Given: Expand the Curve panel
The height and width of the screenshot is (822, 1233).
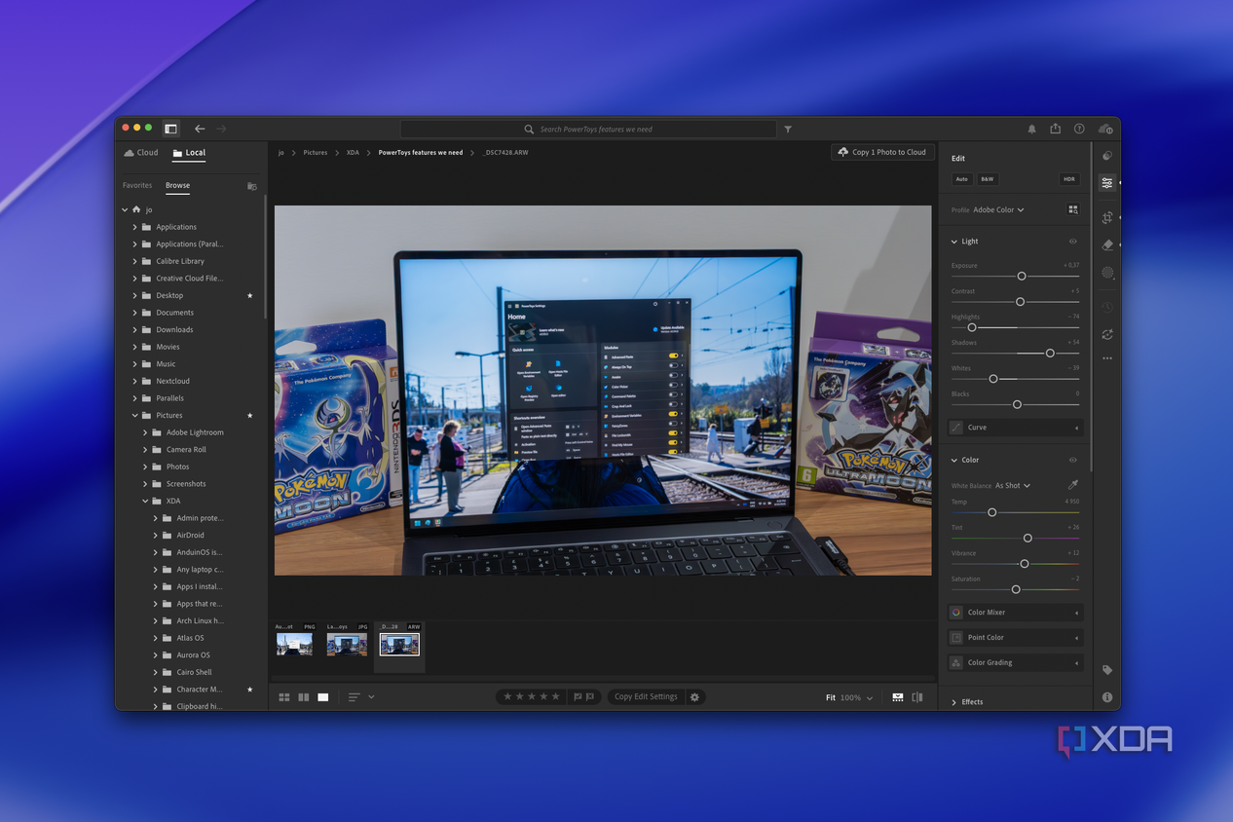Looking at the screenshot, I should (x=1015, y=428).
